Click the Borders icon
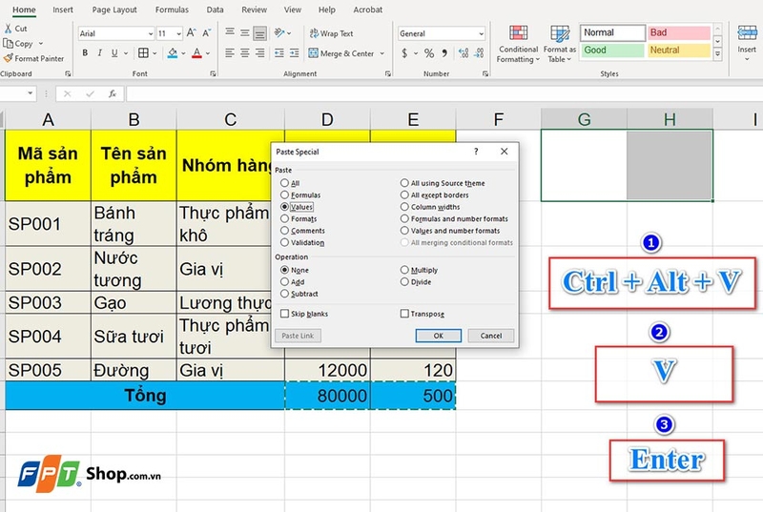The width and height of the screenshot is (763, 512). coord(144,53)
